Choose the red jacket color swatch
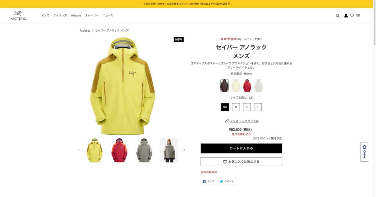 tap(247, 85)
